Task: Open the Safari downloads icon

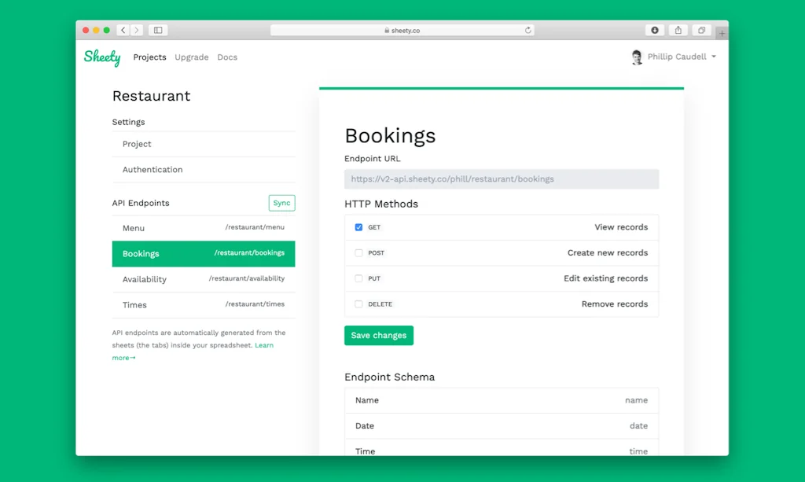Action: coord(654,30)
